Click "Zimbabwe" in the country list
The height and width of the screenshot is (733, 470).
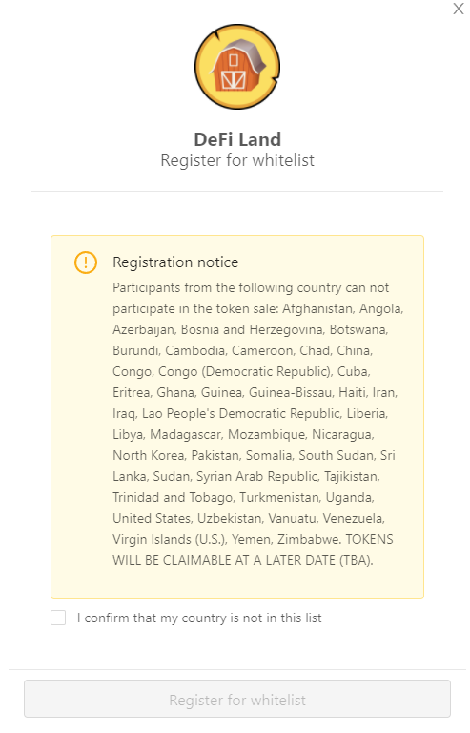click(x=308, y=540)
